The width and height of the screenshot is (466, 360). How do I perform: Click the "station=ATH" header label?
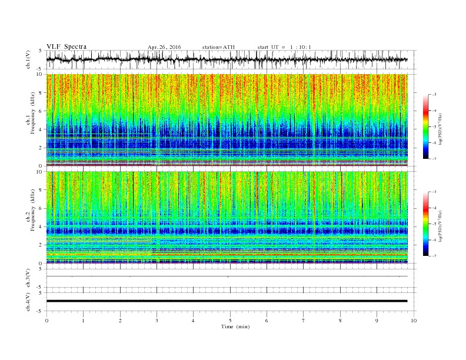pyautogui.click(x=218, y=47)
